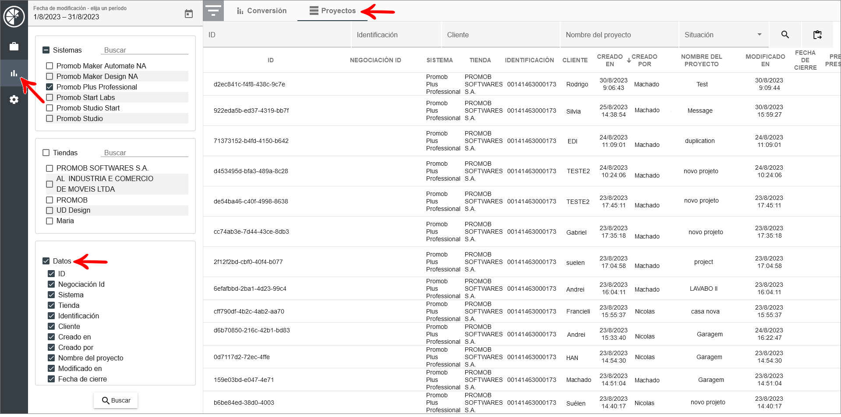This screenshot has width=841, height=417.
Task: Click the clipboard export icon
Action: [817, 35]
